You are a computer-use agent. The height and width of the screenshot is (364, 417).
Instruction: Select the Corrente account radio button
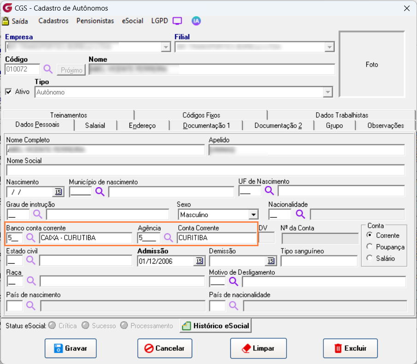(x=370, y=235)
